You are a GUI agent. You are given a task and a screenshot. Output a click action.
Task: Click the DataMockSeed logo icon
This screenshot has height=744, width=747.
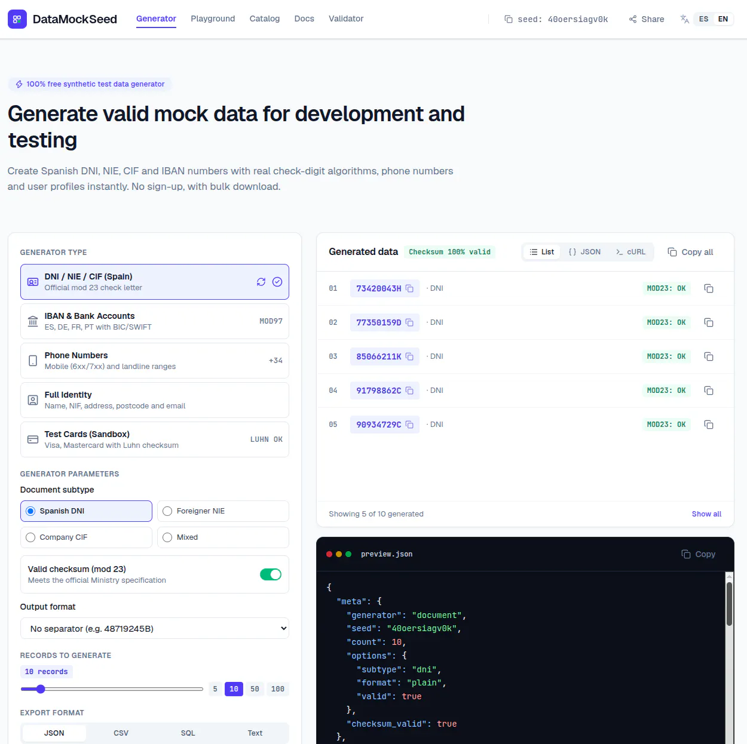[17, 19]
